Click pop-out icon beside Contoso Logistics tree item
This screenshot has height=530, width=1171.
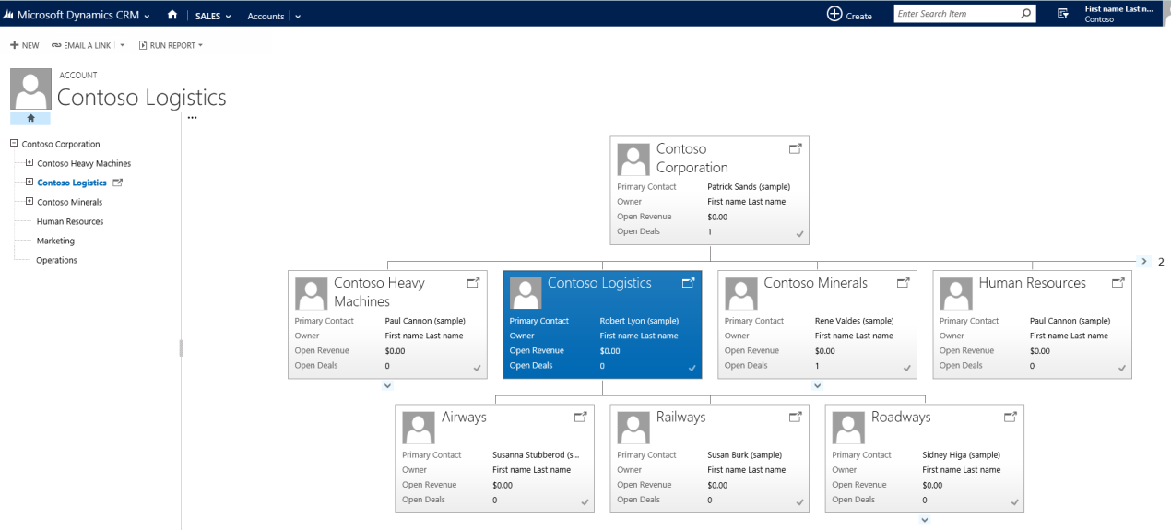[x=117, y=183]
